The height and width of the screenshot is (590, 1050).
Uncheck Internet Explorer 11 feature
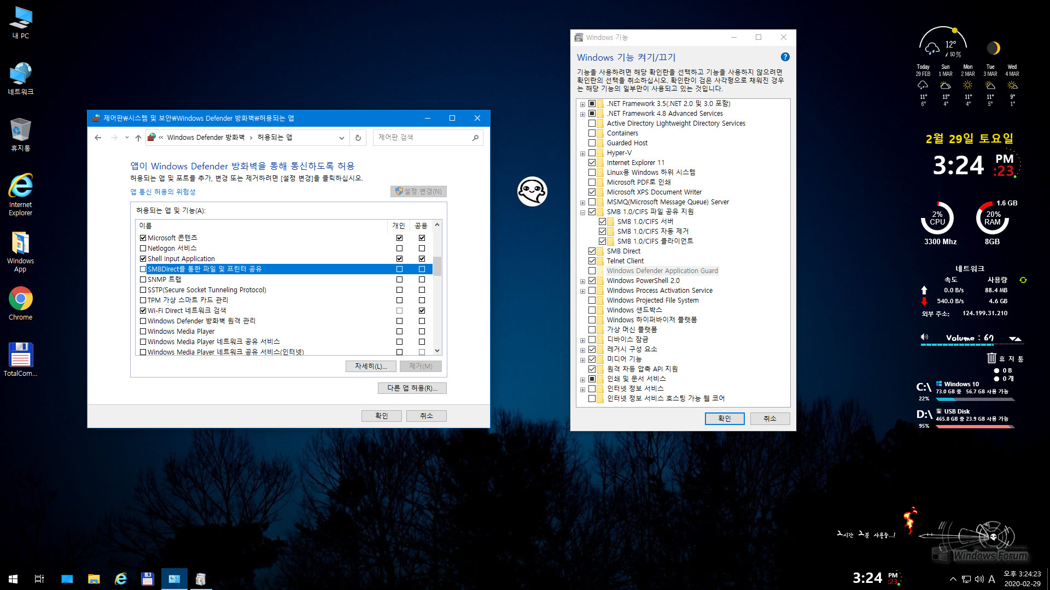(x=592, y=163)
